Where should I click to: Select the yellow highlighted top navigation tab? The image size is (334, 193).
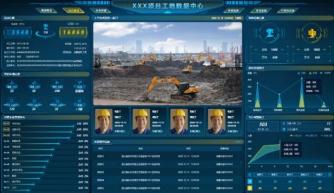pyautogui.click(x=74, y=11)
